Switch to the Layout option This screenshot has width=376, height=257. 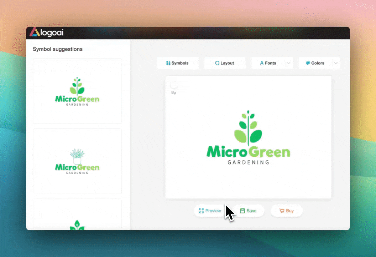(x=225, y=63)
